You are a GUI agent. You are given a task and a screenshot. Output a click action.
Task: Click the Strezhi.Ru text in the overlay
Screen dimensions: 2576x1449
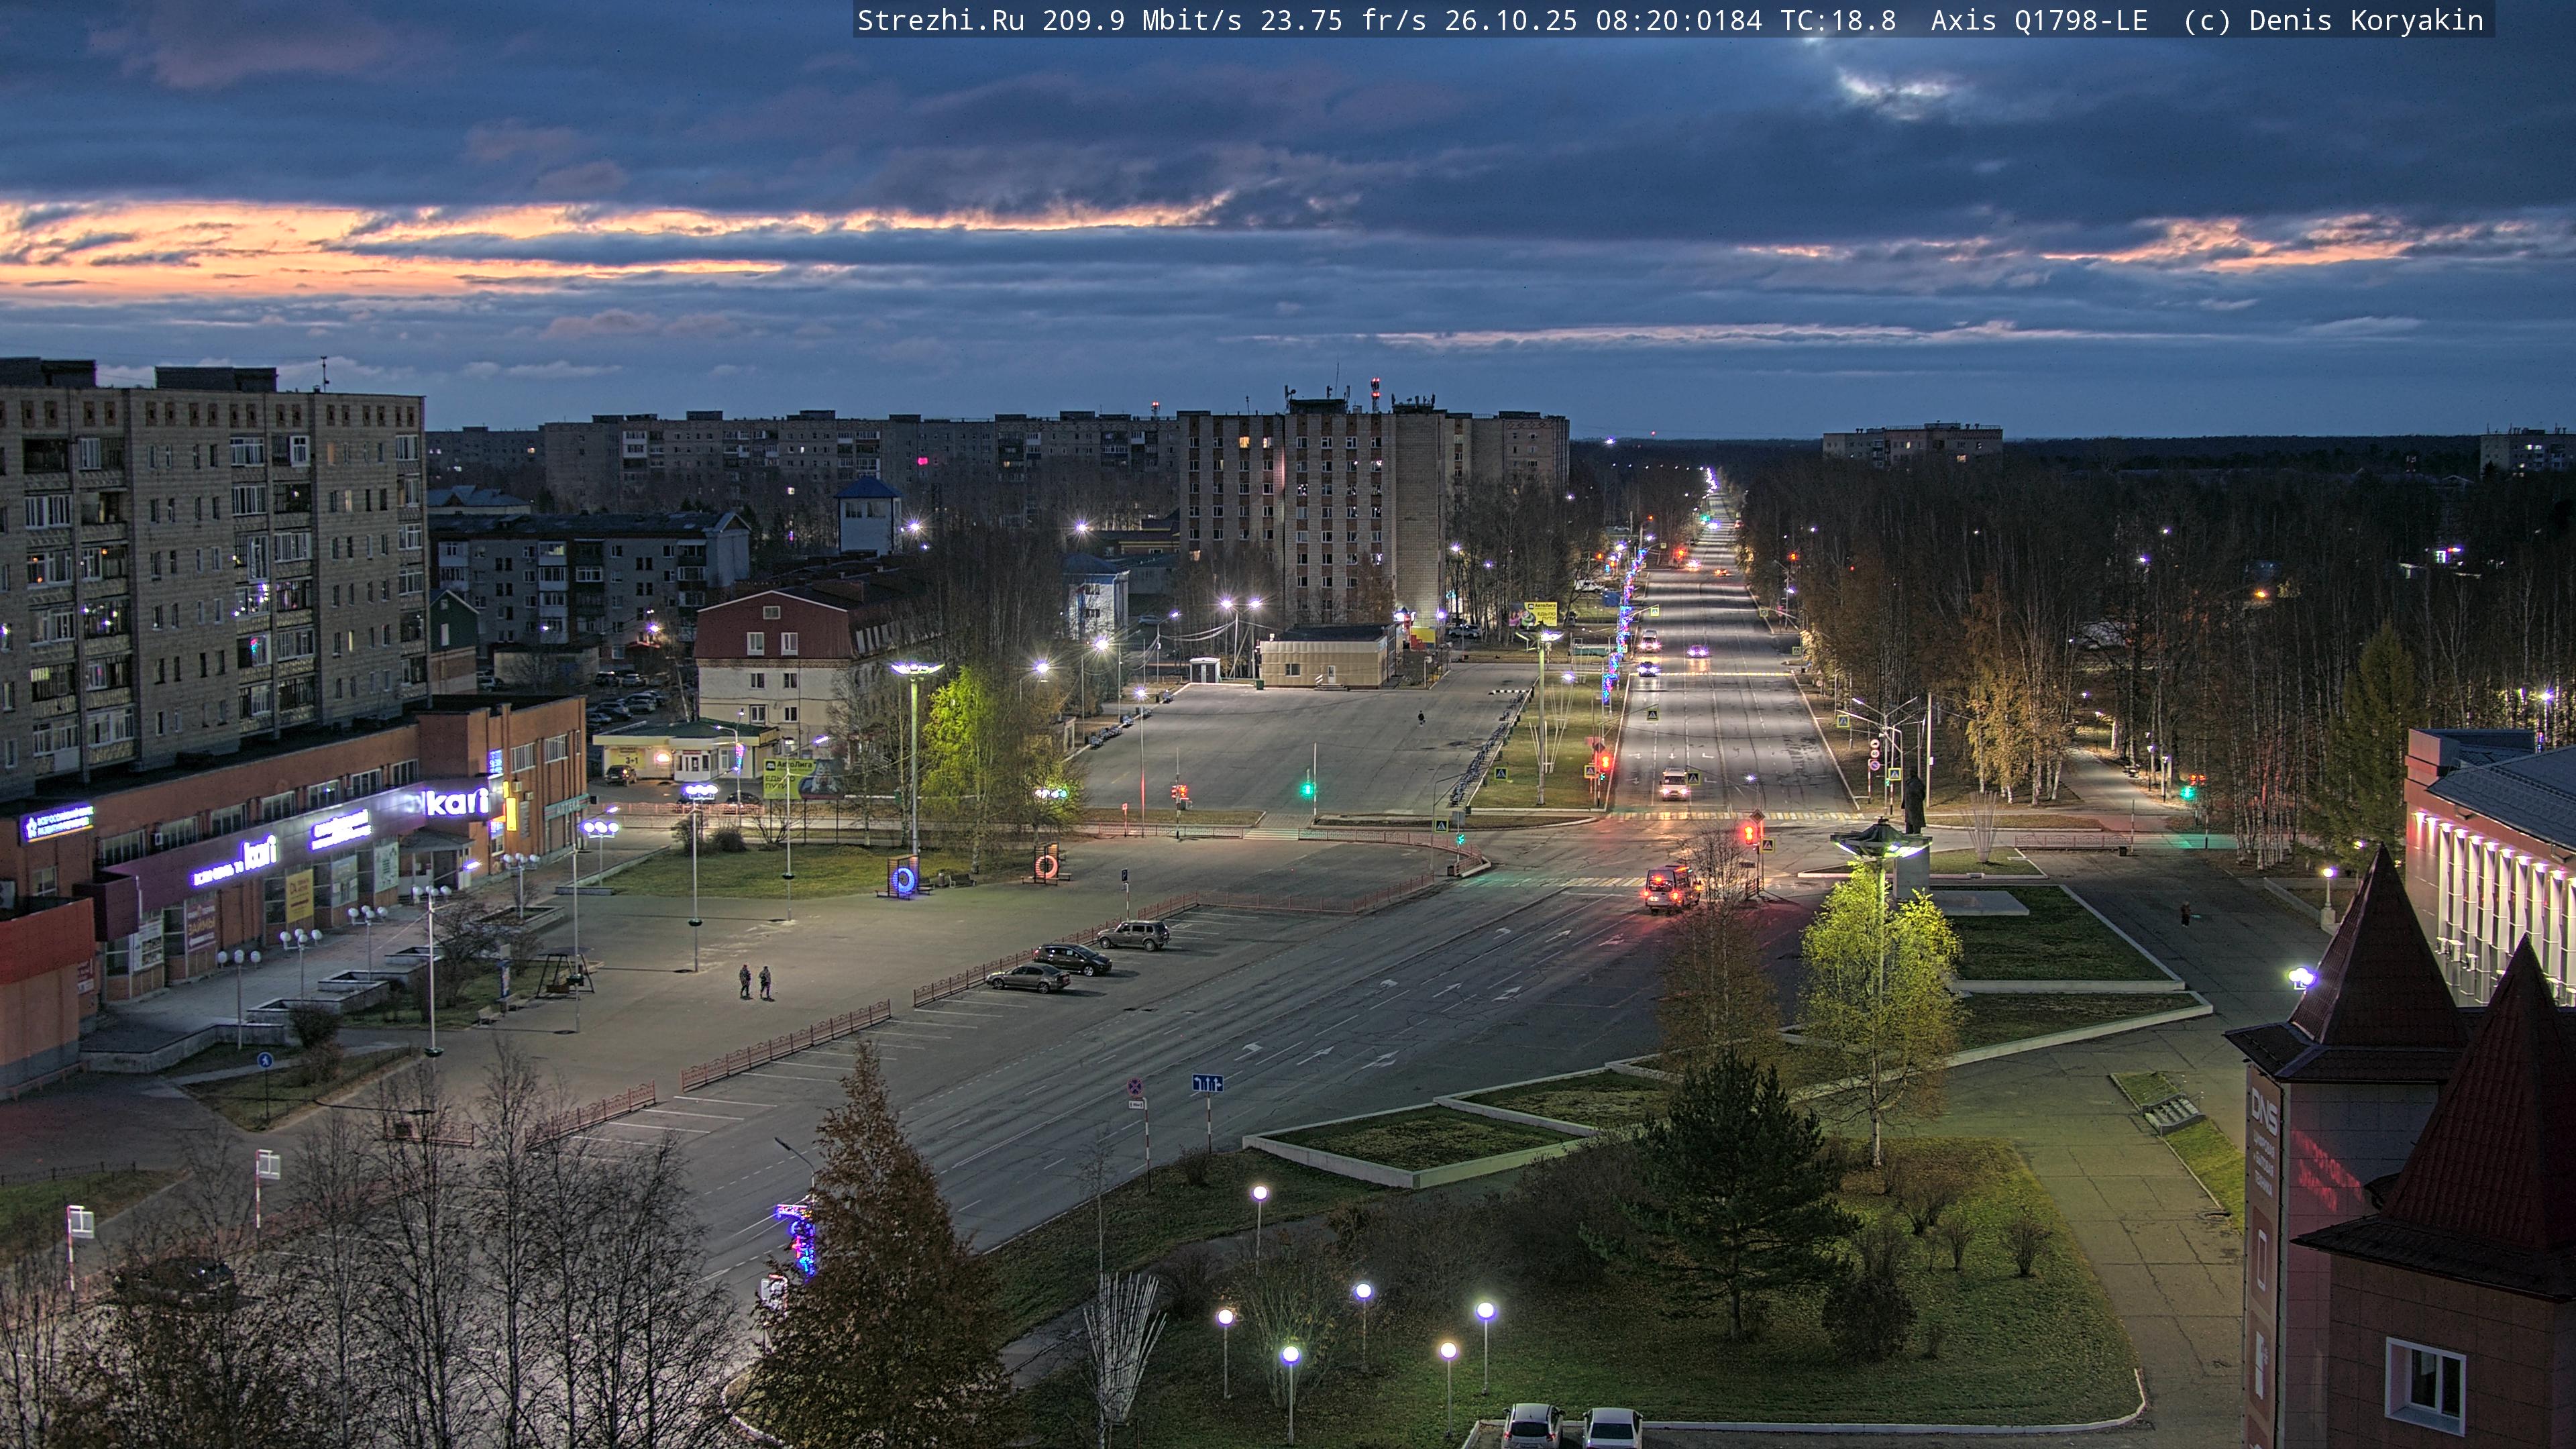tap(940, 21)
